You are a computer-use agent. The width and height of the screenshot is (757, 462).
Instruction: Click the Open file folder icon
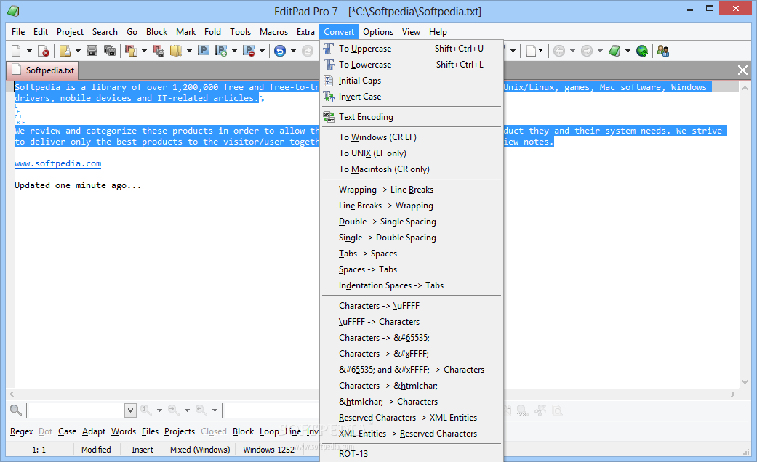(x=65, y=51)
